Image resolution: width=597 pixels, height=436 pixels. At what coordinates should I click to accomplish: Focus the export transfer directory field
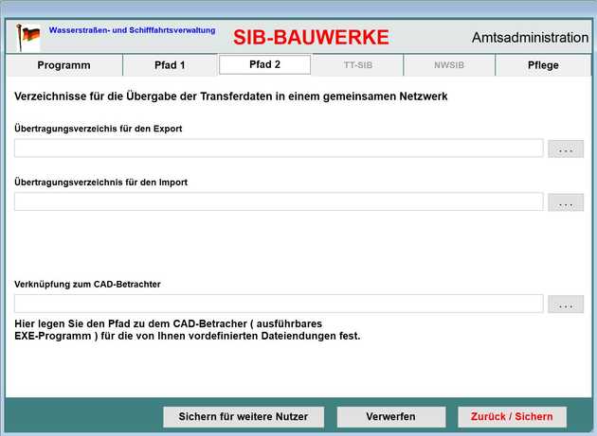coord(279,148)
